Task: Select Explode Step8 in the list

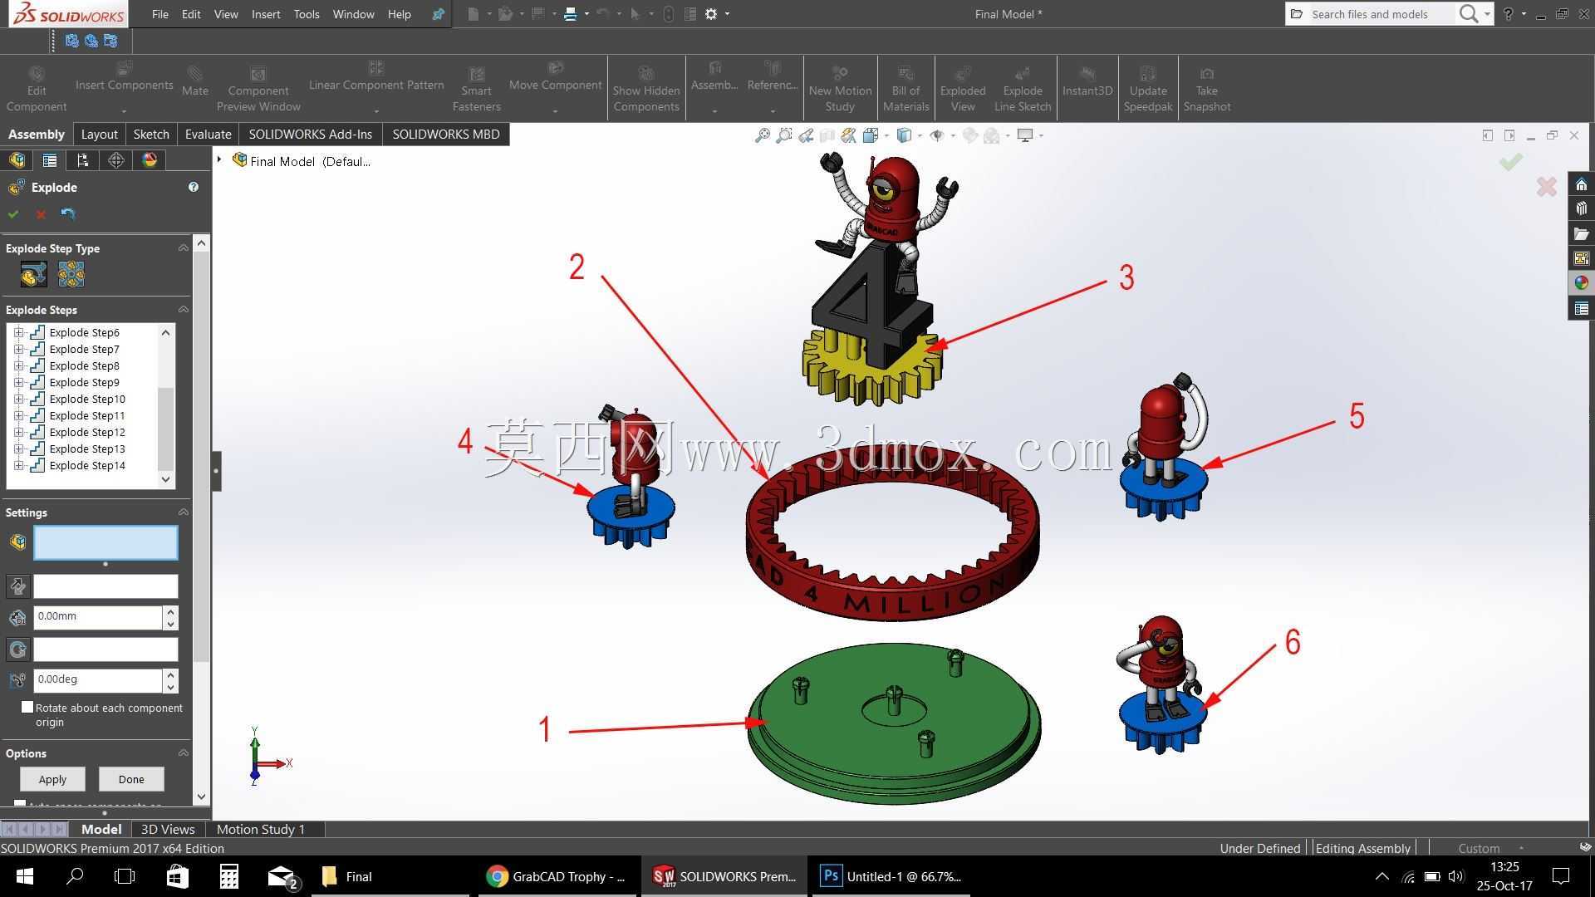Action: (x=84, y=365)
